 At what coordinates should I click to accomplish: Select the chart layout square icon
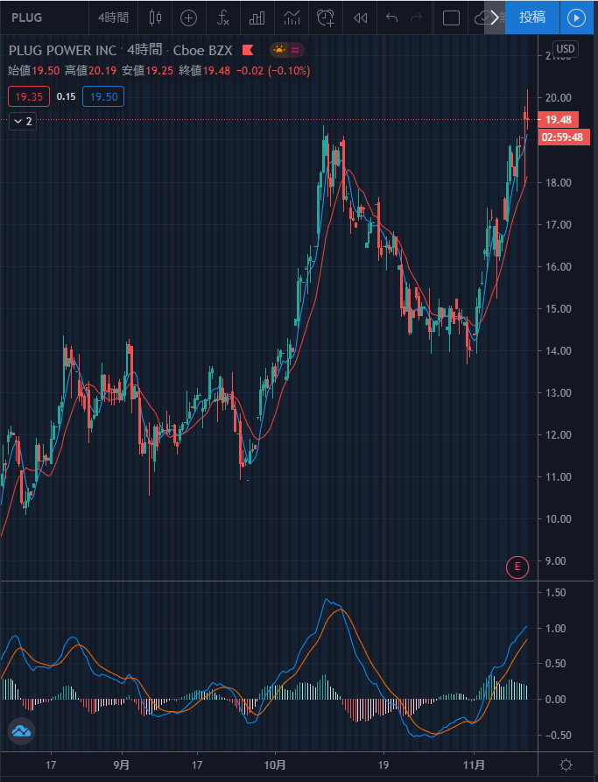pyautogui.click(x=451, y=18)
